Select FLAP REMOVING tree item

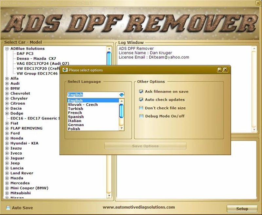[27, 128]
